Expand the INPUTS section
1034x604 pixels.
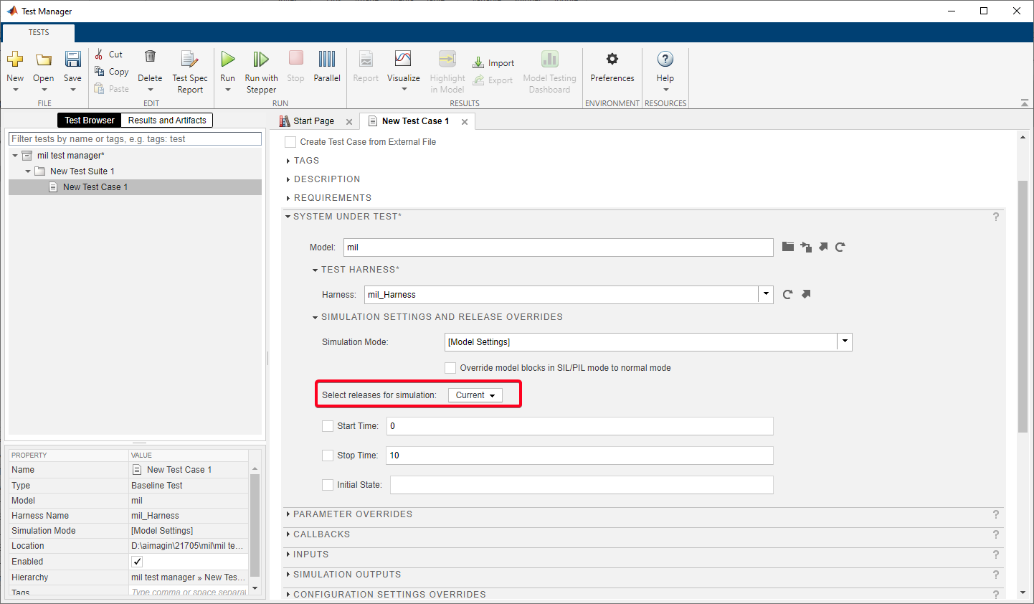pos(288,555)
